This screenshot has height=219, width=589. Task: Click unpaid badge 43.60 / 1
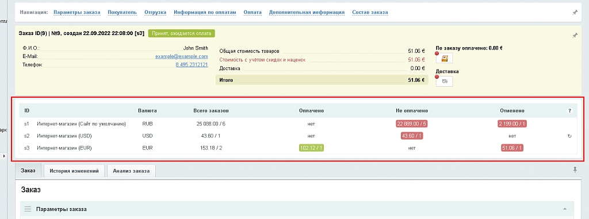coord(412,136)
